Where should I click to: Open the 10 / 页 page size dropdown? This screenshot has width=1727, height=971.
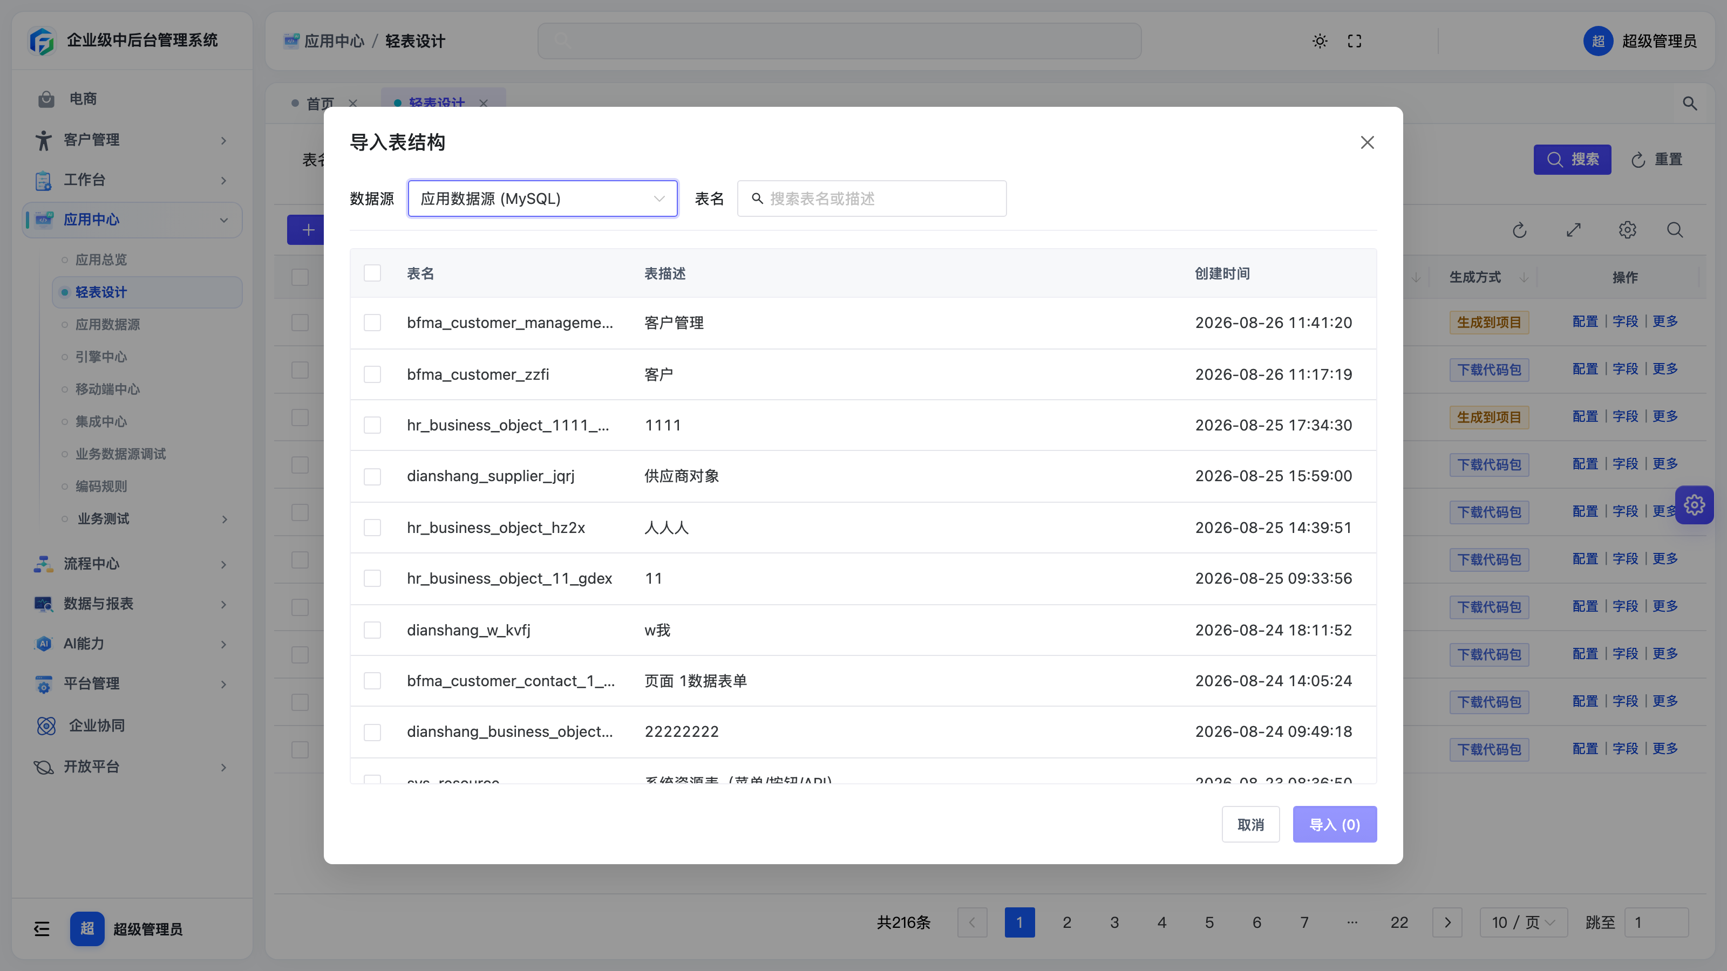[1523, 923]
